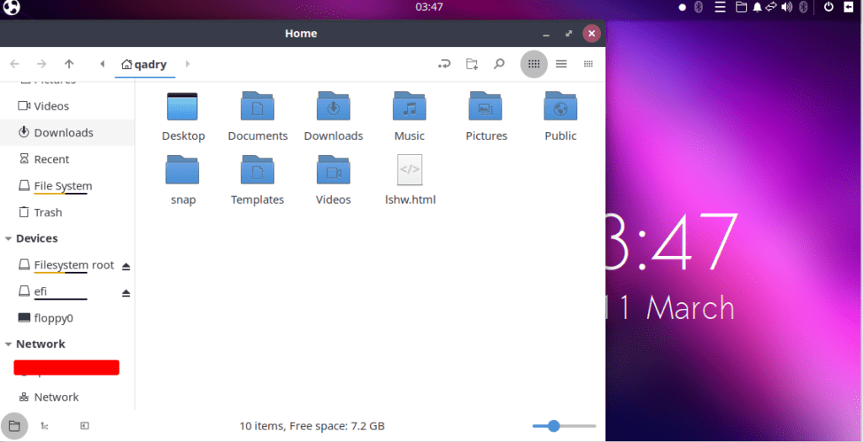Select the lshw.html file
The image size is (863, 442).
click(x=410, y=170)
